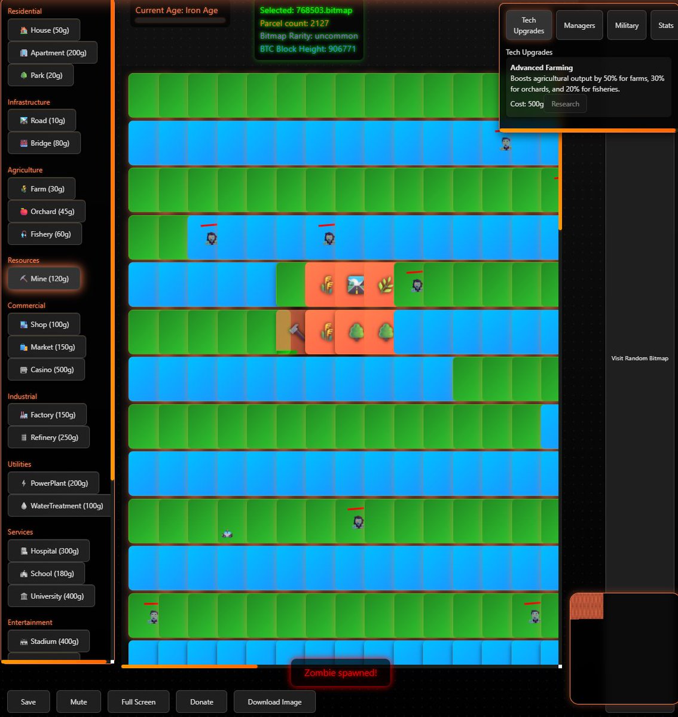Click the Cost: 500g text

pos(527,104)
